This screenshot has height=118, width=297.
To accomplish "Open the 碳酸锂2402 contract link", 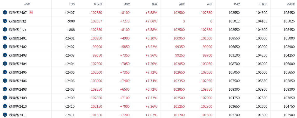I will [18, 47].
